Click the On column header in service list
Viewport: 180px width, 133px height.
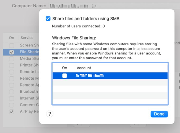[12, 38]
